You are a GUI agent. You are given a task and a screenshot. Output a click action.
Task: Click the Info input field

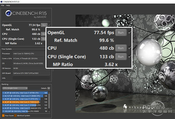point(31,78)
